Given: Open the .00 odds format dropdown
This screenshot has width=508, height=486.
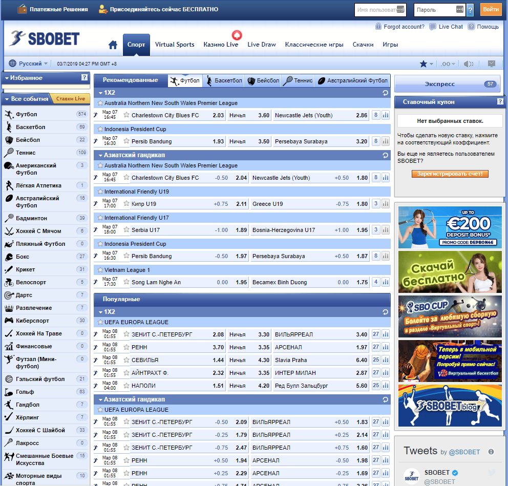Looking at the screenshot, I should 448,64.
